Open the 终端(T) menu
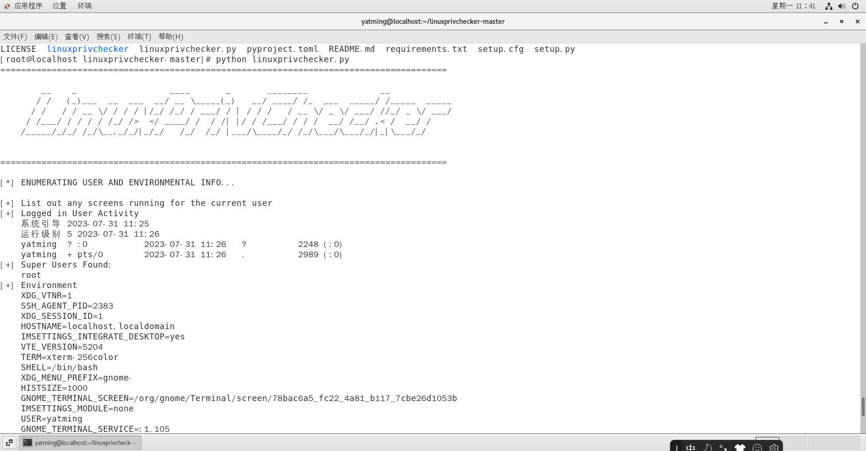The height and width of the screenshot is (451, 866). (139, 36)
